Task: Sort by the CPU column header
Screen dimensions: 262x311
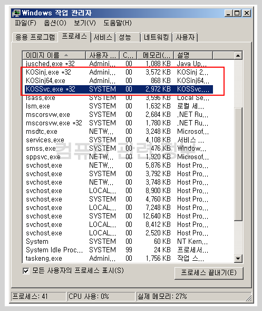Action: (128, 55)
